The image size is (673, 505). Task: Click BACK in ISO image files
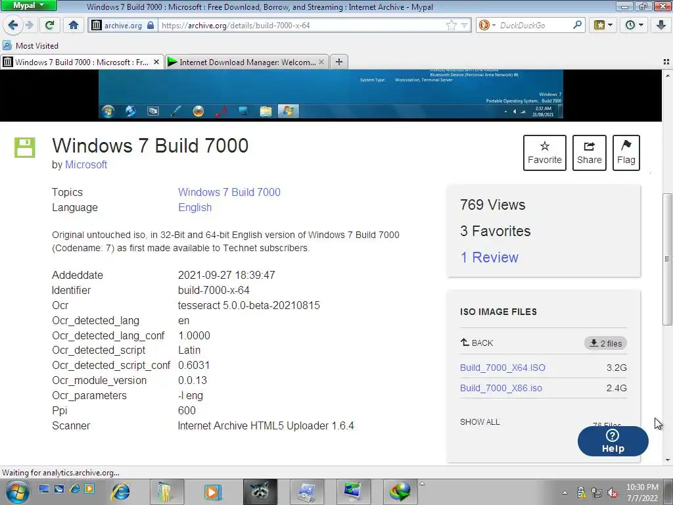(477, 343)
